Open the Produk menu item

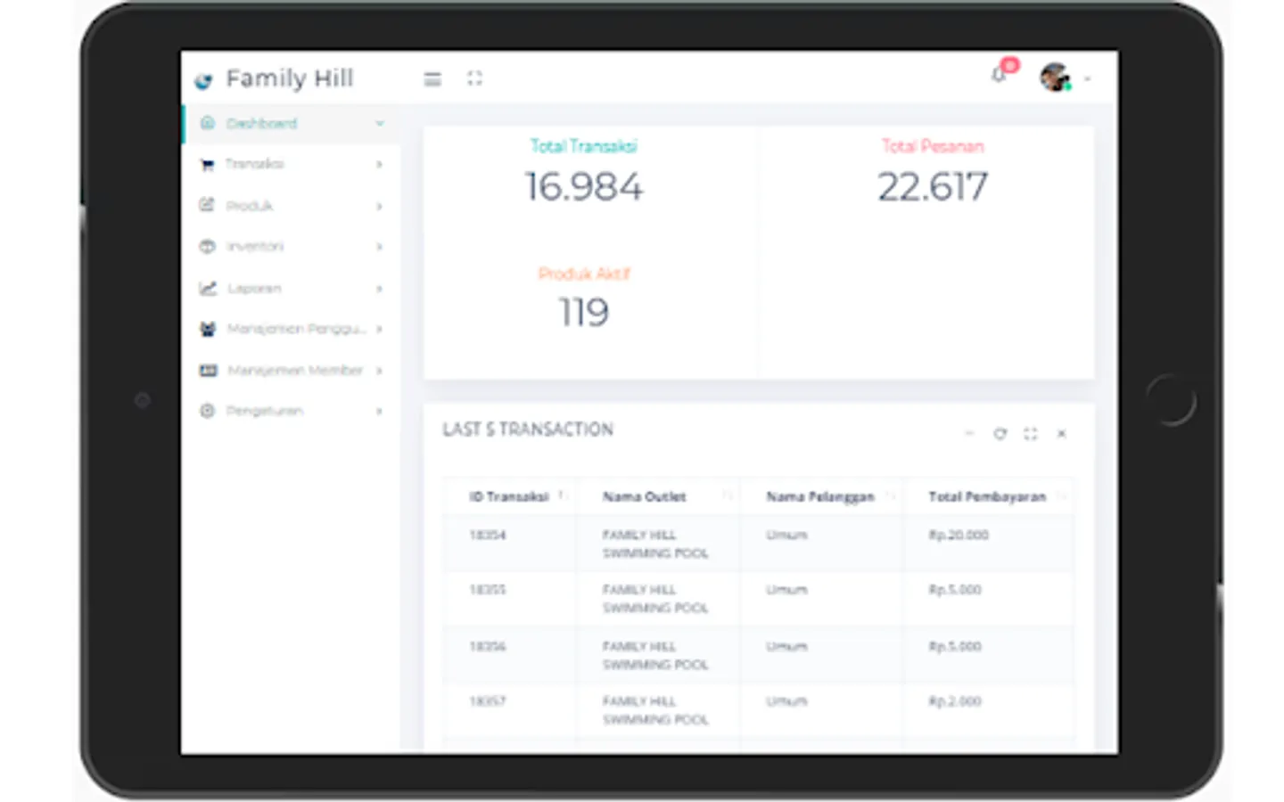[292, 206]
